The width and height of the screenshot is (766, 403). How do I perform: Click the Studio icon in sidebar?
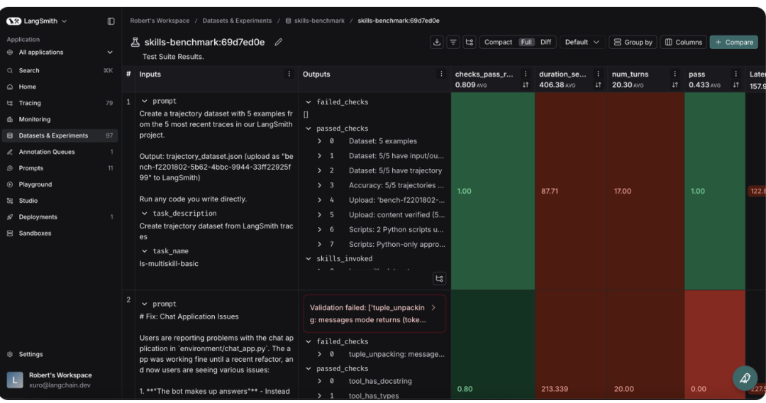tap(10, 201)
